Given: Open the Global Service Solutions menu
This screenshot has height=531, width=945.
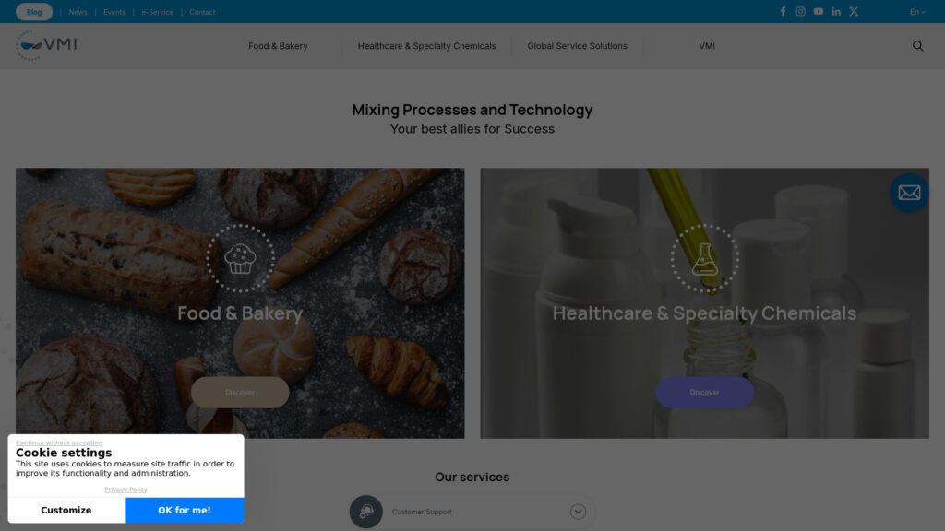Looking at the screenshot, I should tap(577, 46).
